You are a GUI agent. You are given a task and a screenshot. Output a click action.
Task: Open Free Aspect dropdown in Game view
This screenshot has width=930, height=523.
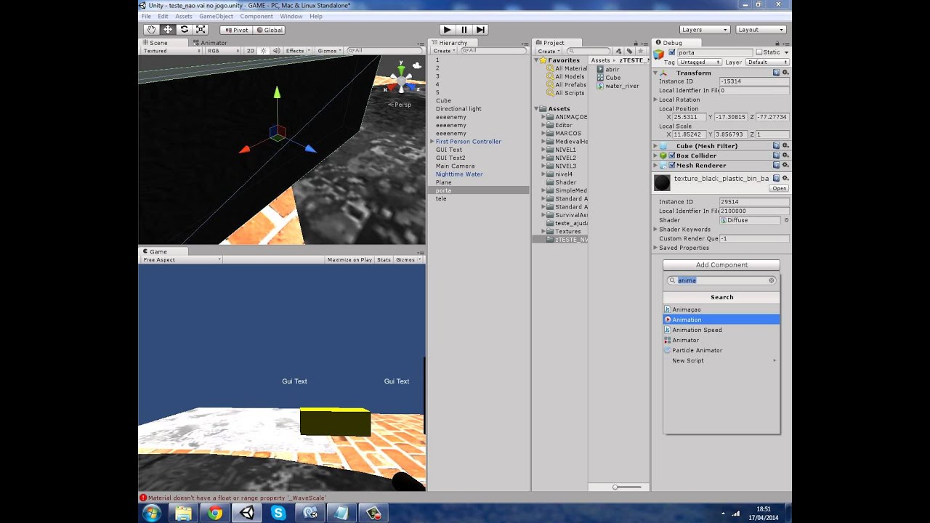click(182, 259)
